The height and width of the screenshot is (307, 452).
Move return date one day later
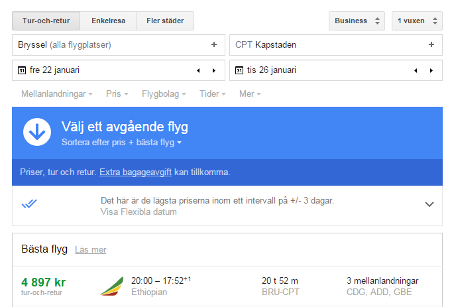click(431, 70)
